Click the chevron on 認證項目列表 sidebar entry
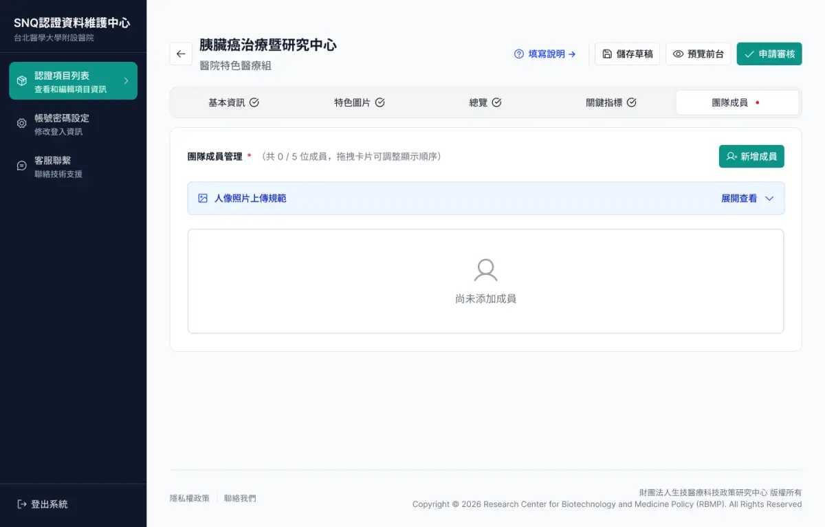Viewport: 825px width, 527px height. (126, 80)
